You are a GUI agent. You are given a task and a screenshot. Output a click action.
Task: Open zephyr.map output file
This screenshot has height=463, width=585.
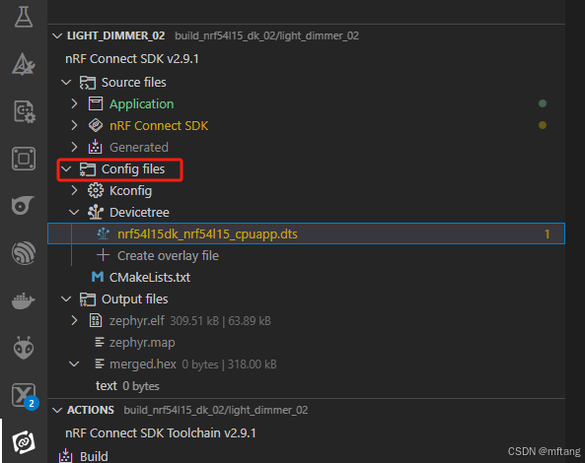pyautogui.click(x=142, y=343)
